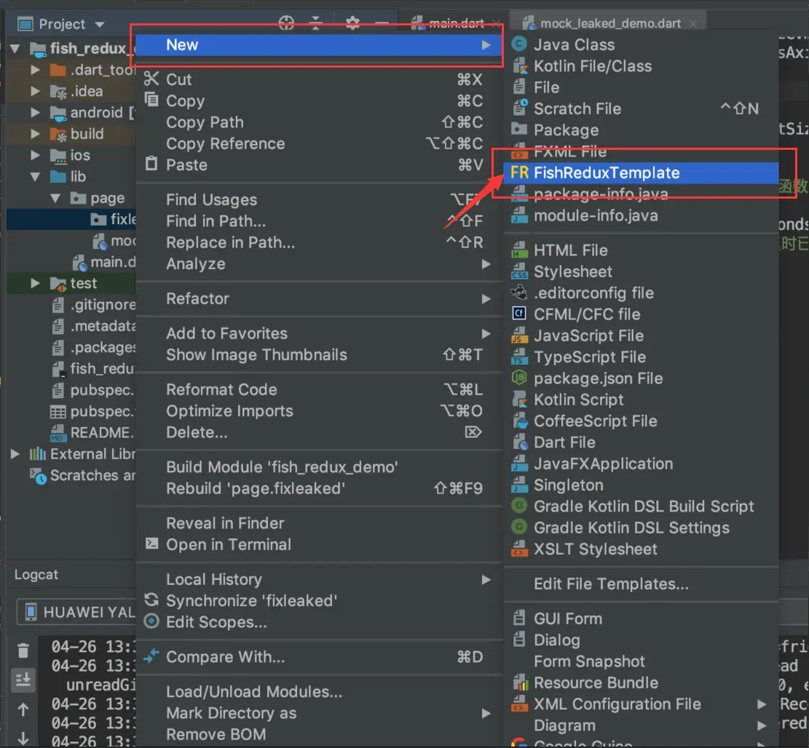Viewport: 809px width, 748px height.
Task: Click the Logcat trash clear icon
Action: pos(23,650)
